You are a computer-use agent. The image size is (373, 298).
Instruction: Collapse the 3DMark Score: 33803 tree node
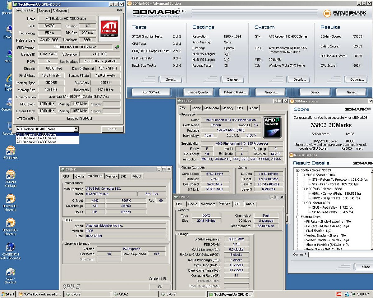(298, 170)
